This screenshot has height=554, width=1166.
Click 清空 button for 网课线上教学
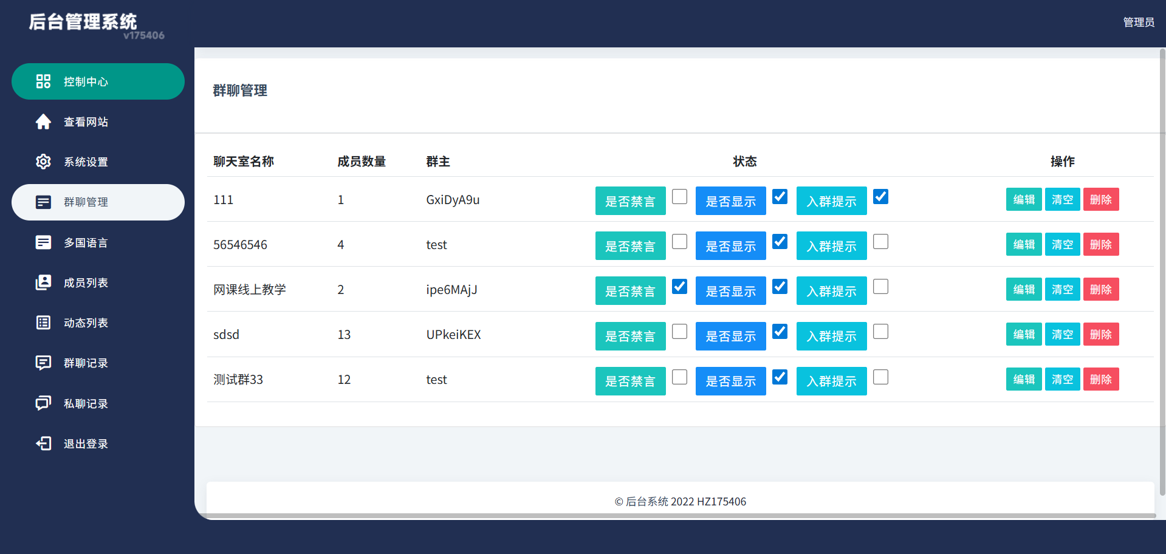pyautogui.click(x=1061, y=290)
